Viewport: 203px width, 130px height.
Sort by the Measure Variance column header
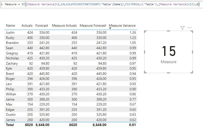122,26
